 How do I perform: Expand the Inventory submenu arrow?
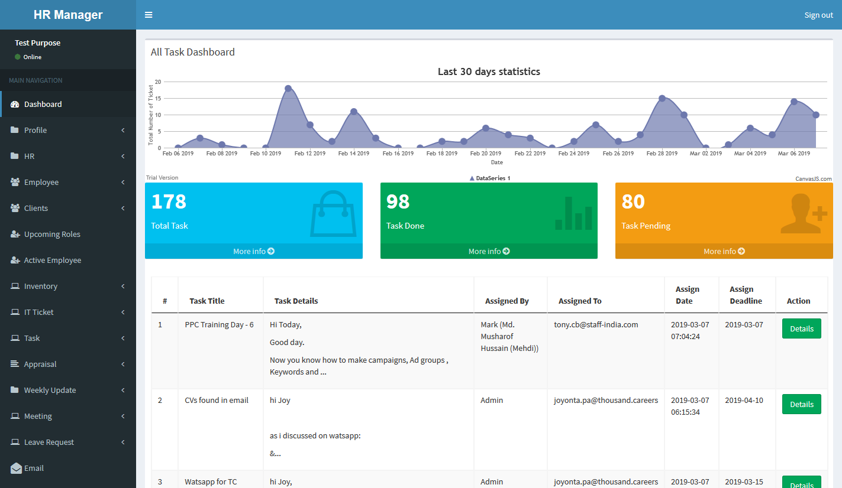click(122, 286)
